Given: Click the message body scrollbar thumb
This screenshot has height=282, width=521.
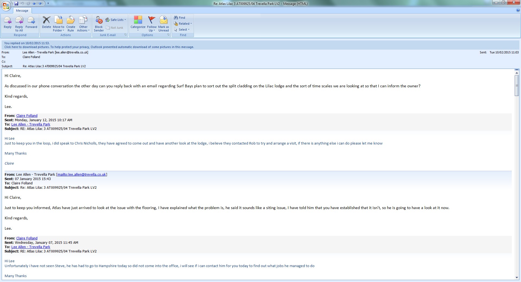Looking at the screenshot, I should (517, 85).
